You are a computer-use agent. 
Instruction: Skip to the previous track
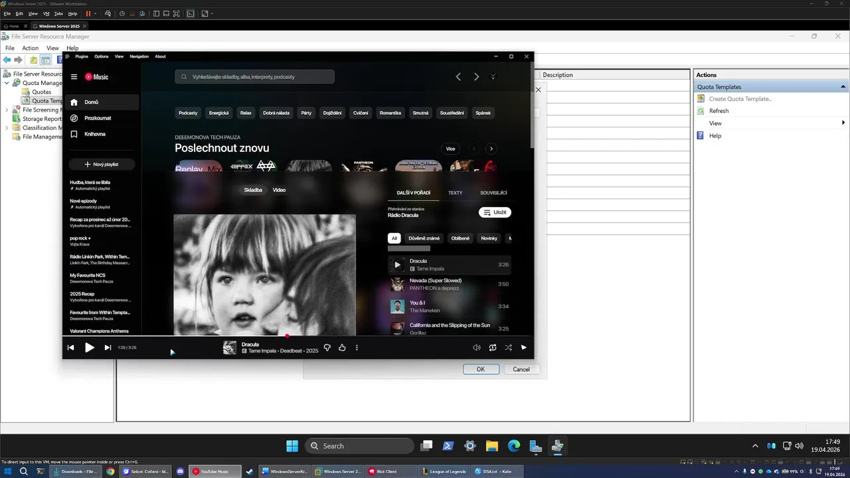(x=71, y=347)
